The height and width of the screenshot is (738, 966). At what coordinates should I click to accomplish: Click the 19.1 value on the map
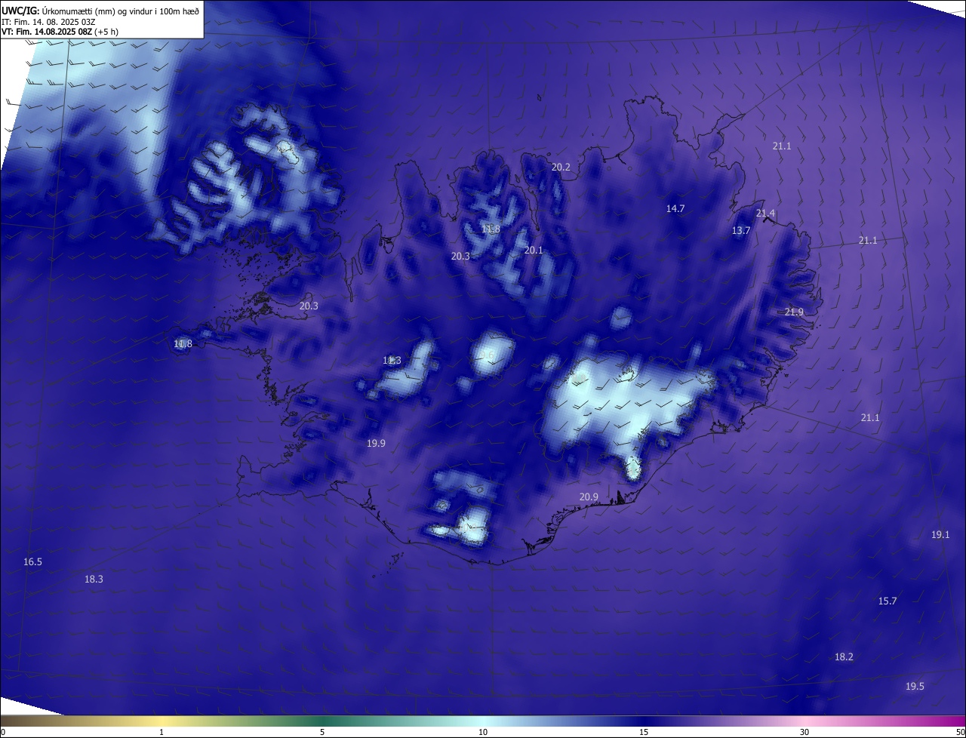pyautogui.click(x=940, y=535)
